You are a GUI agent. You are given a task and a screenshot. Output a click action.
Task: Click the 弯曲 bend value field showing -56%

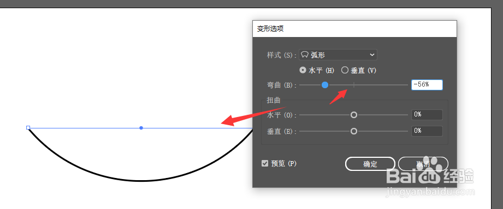point(427,85)
